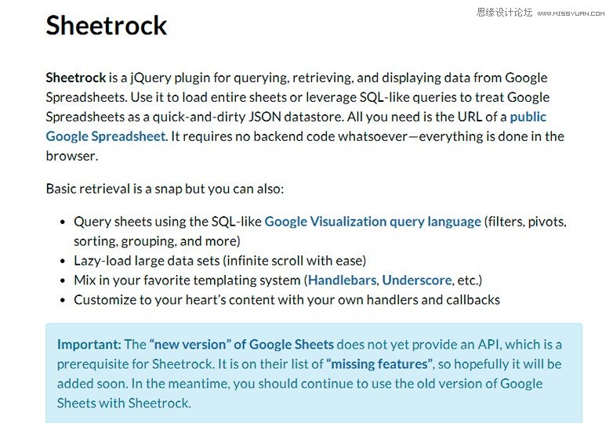The width and height of the screenshot is (613, 423).
Task: Visit the Underscore link
Action: click(417, 280)
